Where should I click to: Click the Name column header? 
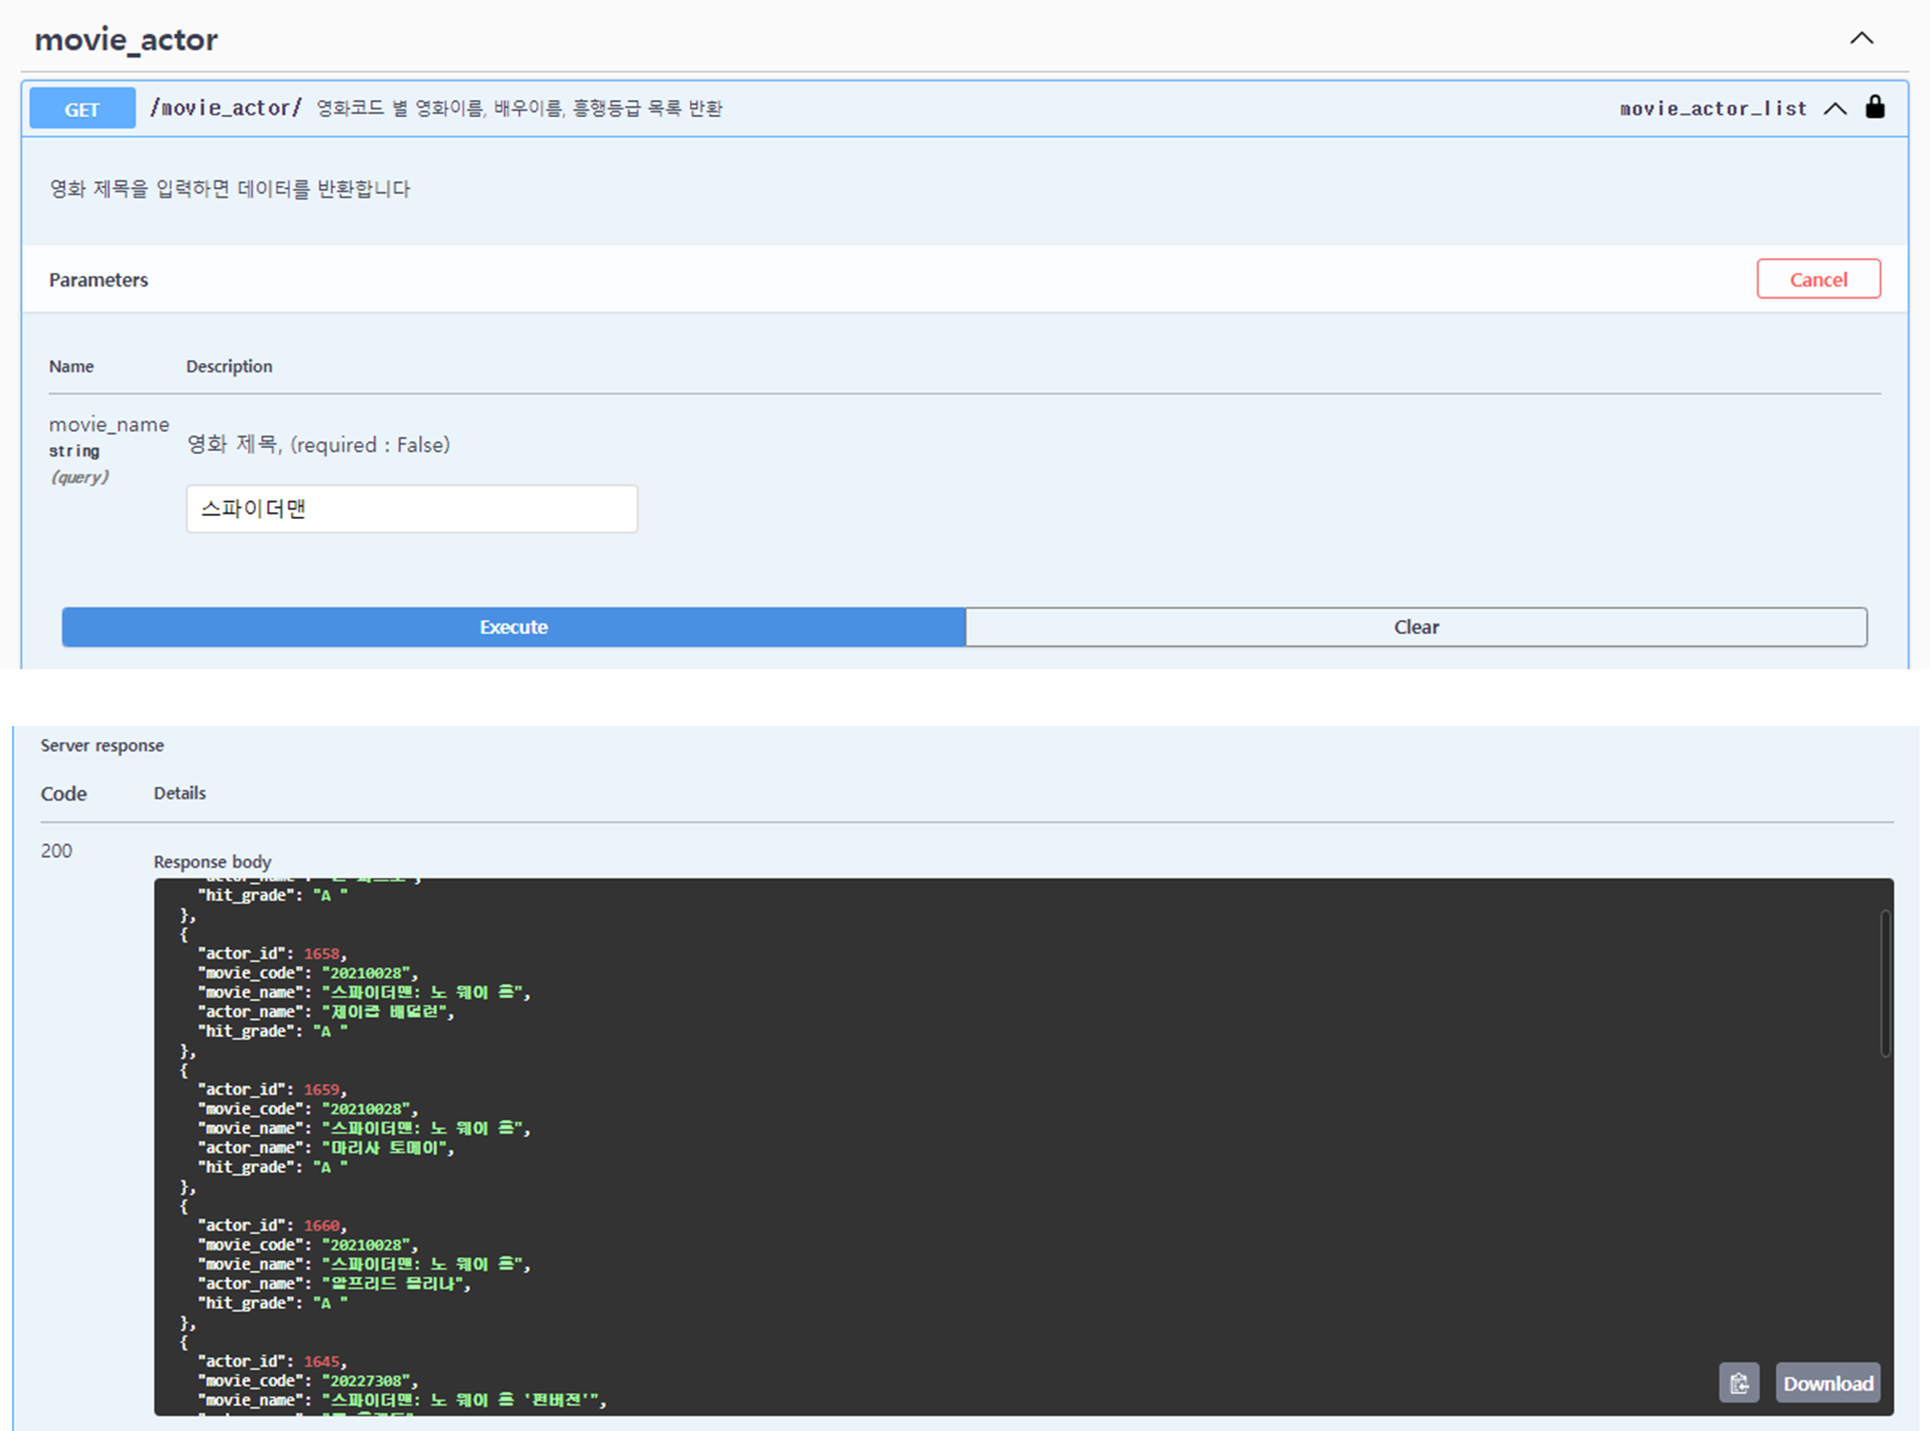pos(71,366)
